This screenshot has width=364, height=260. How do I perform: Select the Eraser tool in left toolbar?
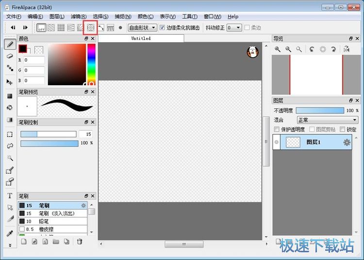pos(10,56)
